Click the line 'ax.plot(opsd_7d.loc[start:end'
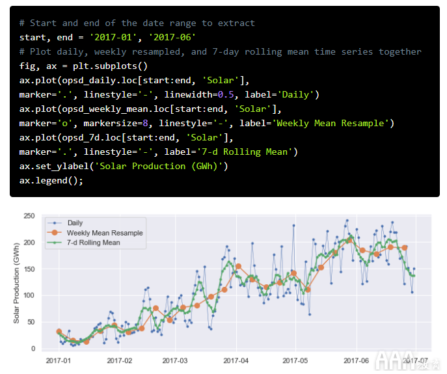 126,138
